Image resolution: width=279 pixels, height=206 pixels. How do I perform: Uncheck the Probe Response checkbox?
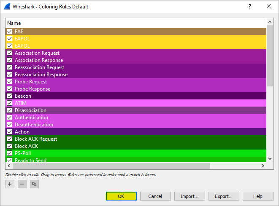click(x=10, y=88)
